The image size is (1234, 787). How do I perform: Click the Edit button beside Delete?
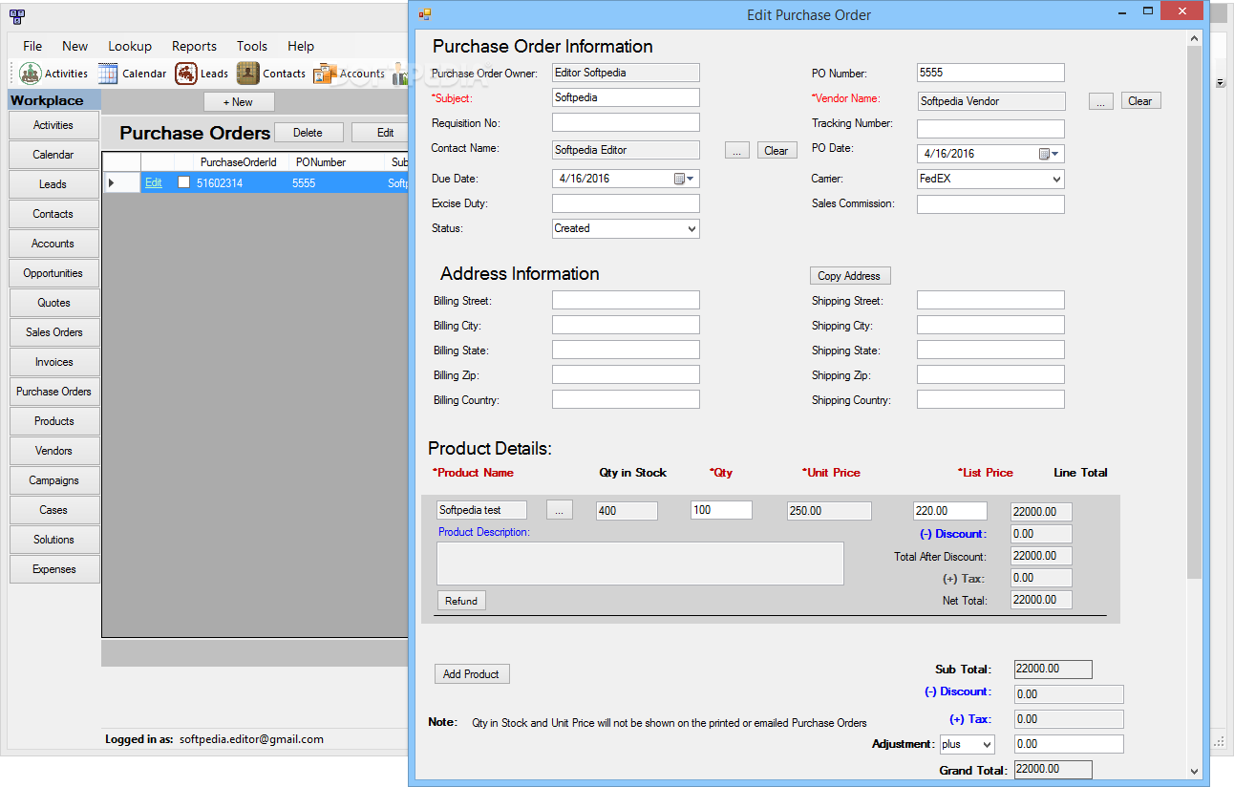point(381,133)
